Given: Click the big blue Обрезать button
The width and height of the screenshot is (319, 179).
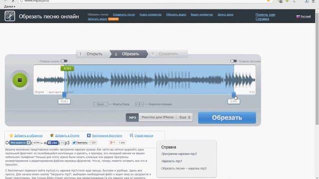Looking at the screenshot, I should point(227,118).
